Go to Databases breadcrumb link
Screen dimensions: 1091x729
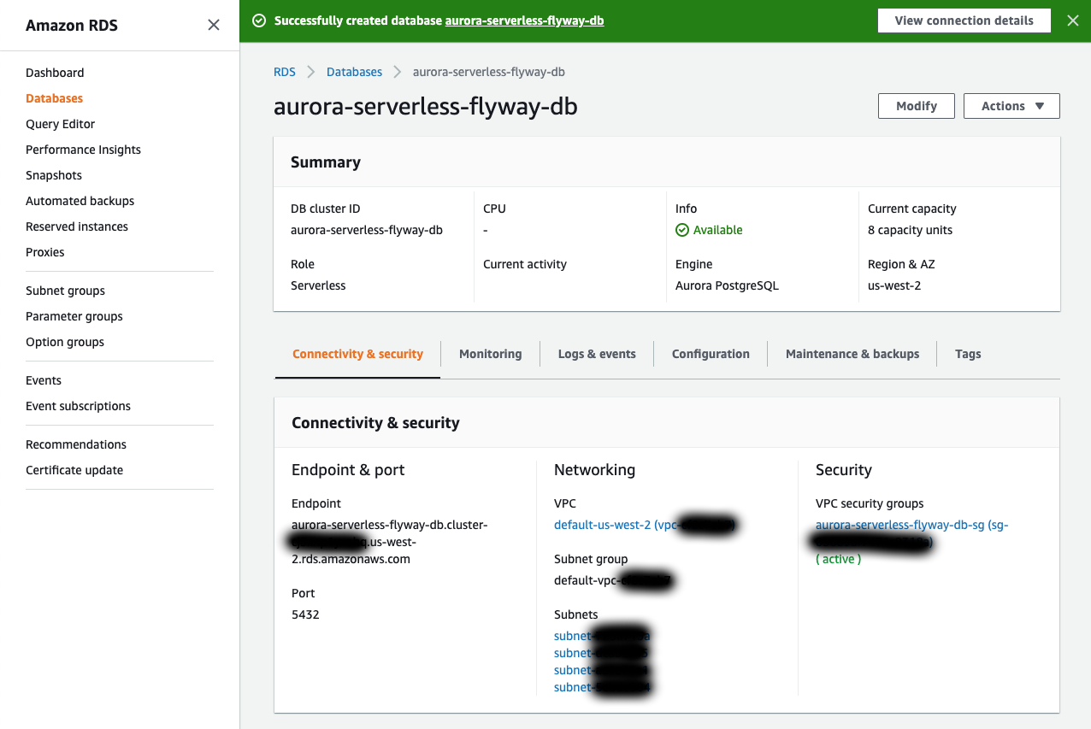pyautogui.click(x=354, y=72)
